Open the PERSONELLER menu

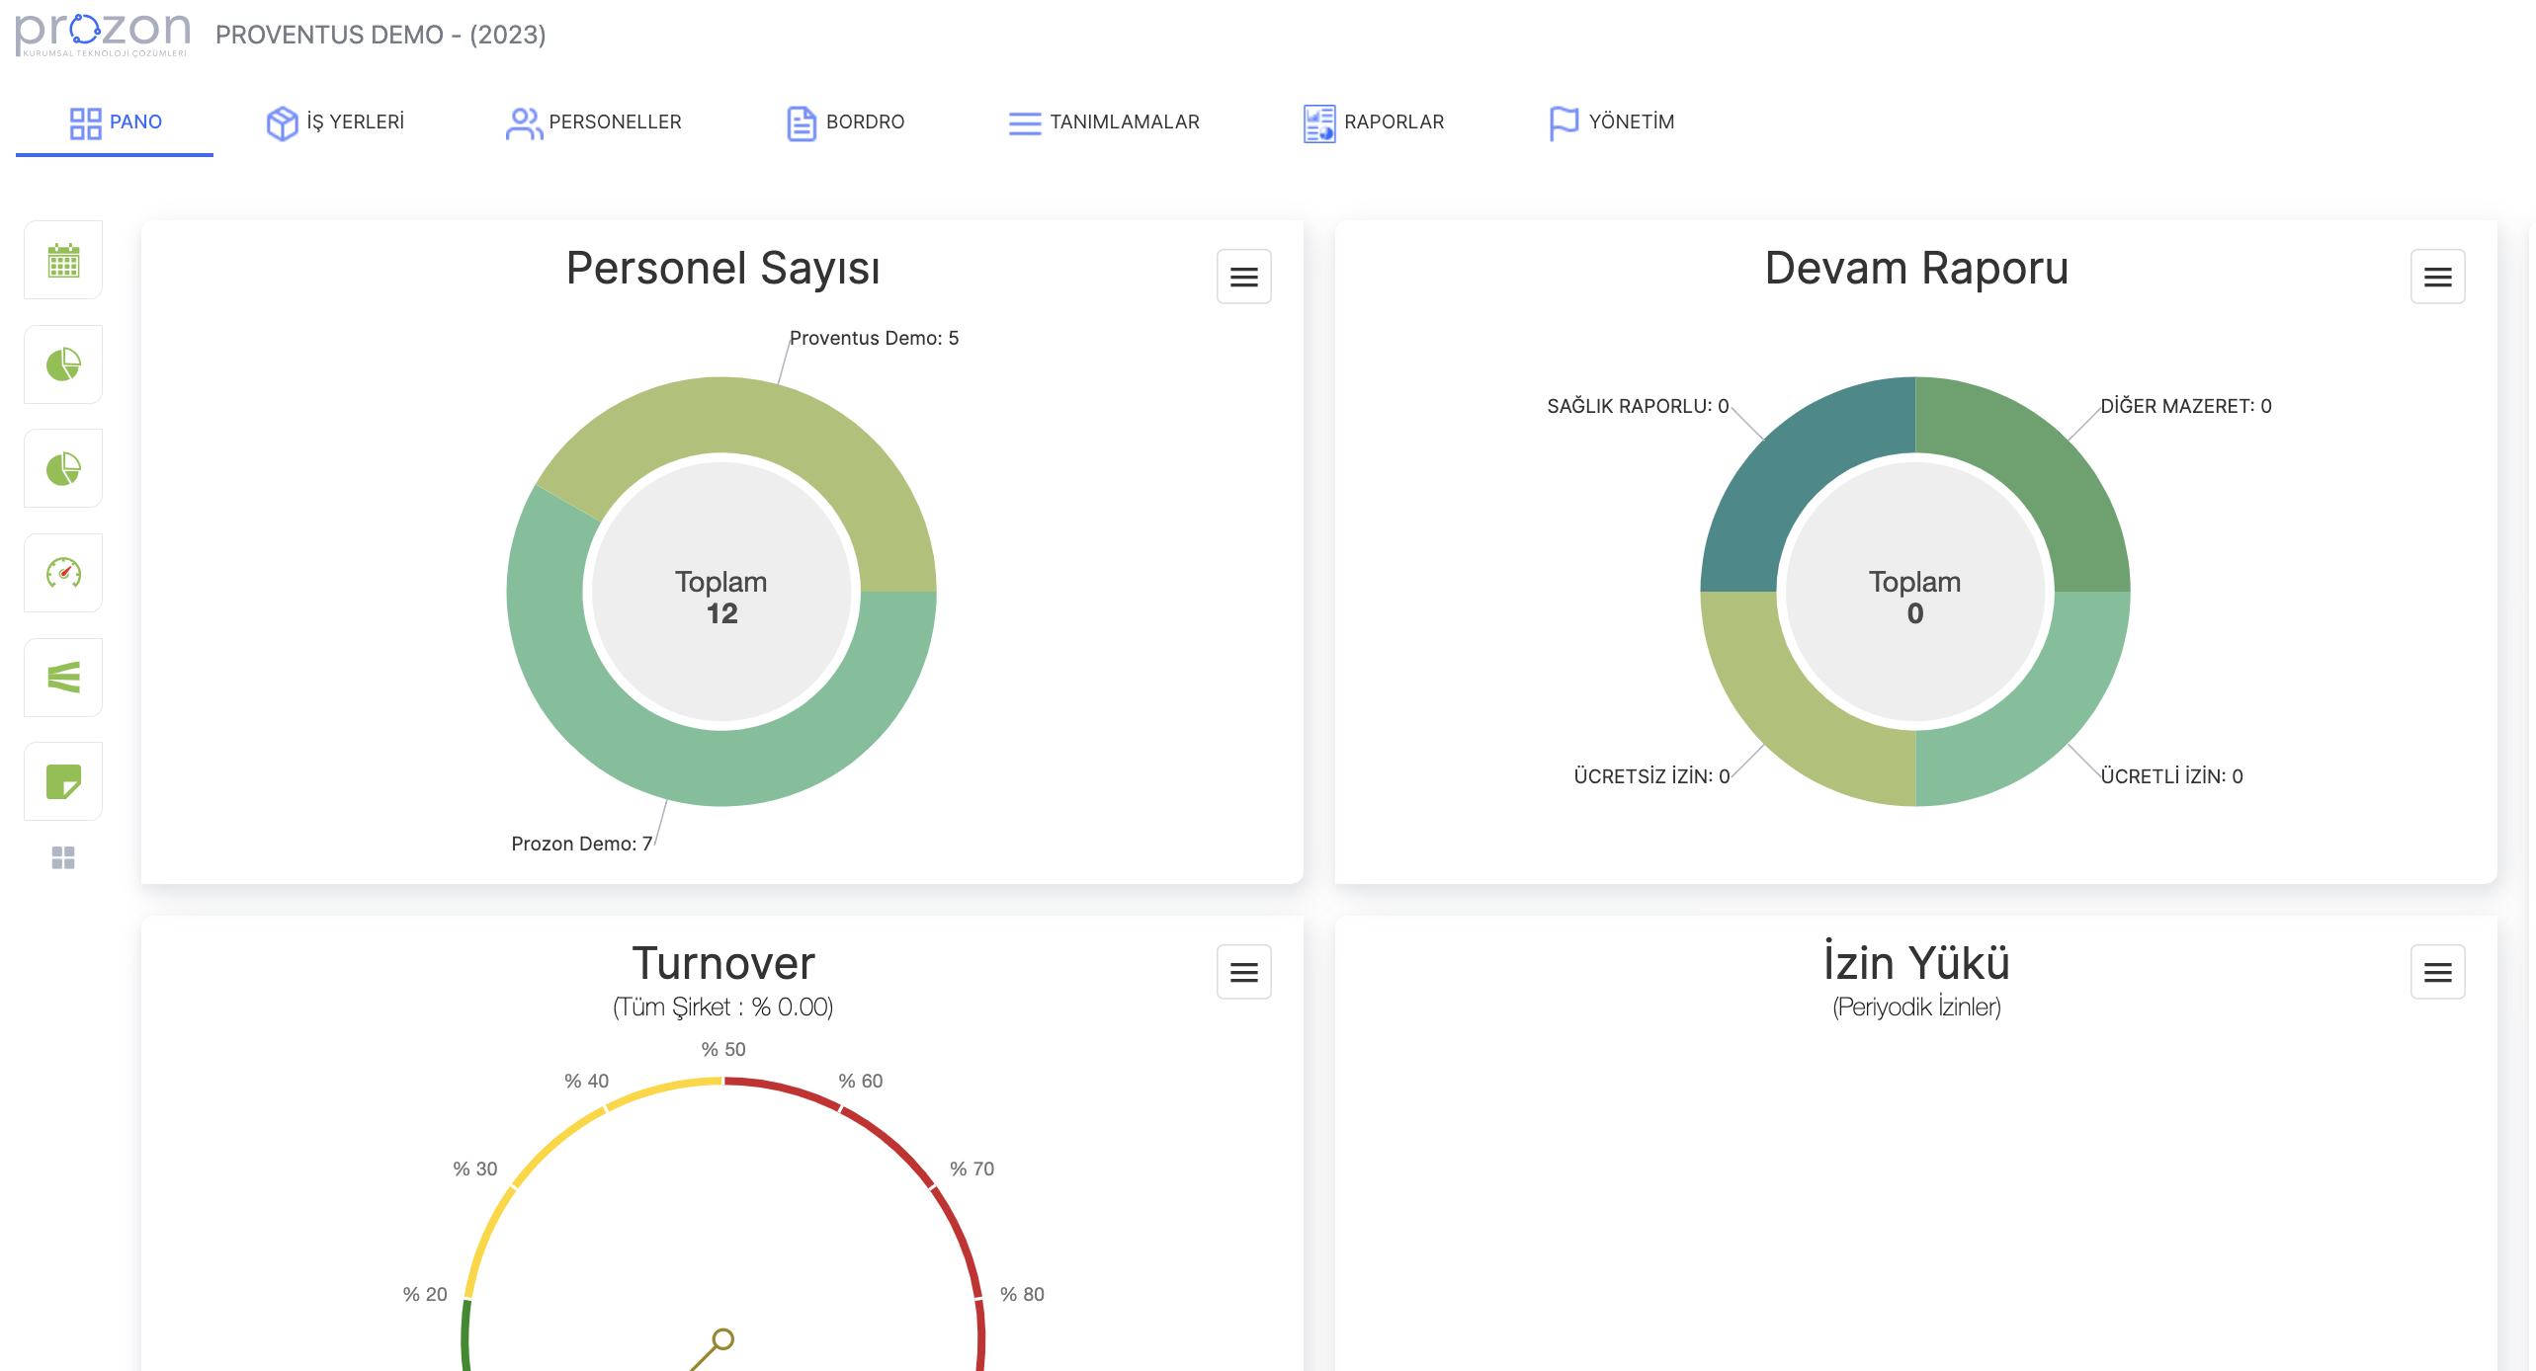click(593, 122)
